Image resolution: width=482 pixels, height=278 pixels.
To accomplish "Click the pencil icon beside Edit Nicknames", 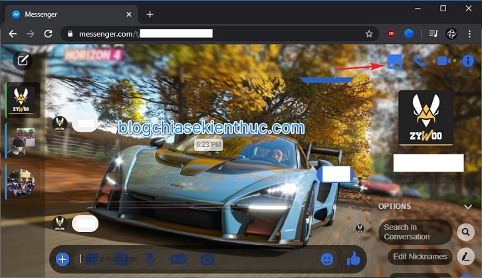I will click(466, 256).
